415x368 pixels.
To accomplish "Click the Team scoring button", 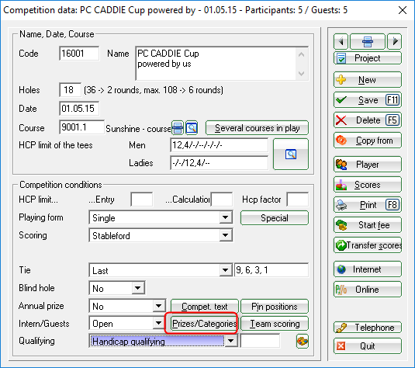I will tap(275, 324).
